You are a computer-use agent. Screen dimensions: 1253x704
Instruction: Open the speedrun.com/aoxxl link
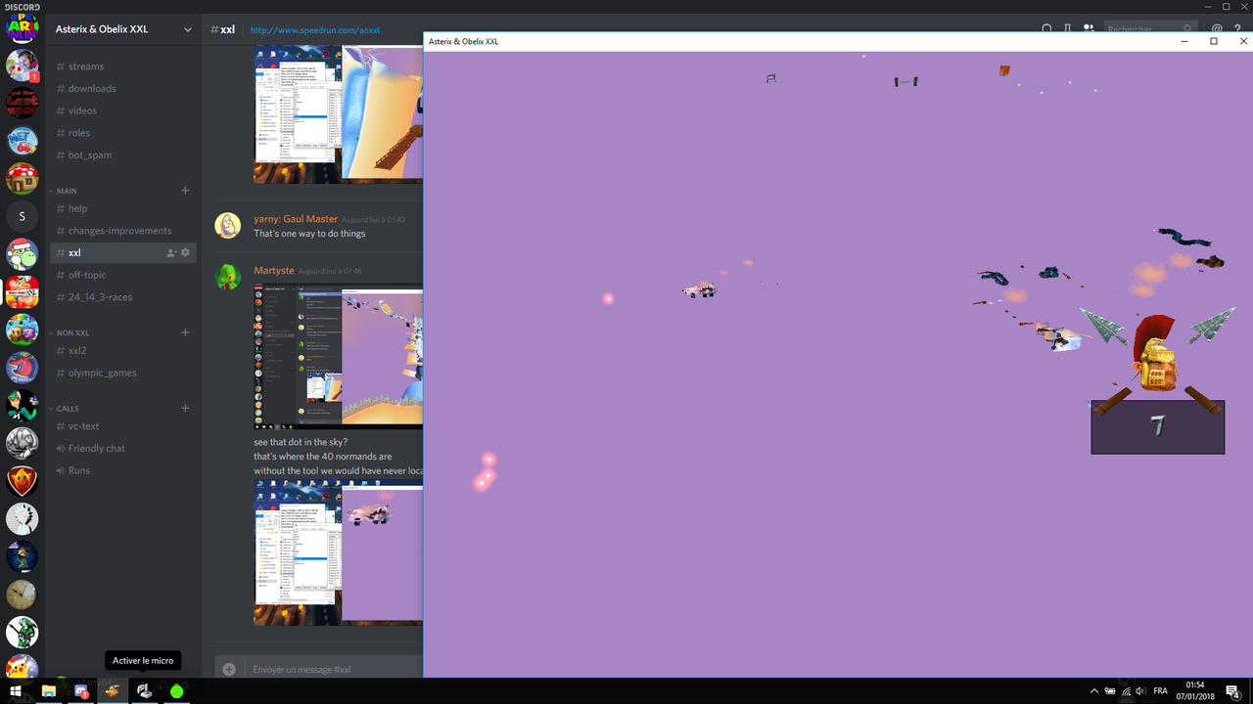click(315, 30)
